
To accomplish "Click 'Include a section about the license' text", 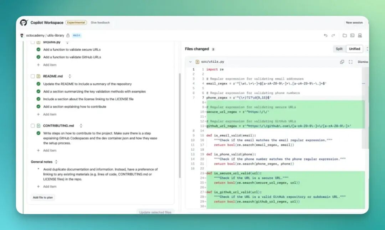I will click(88, 99).
